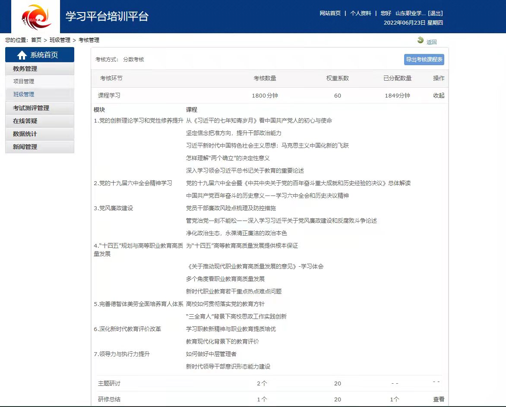Image resolution: width=506 pixels, height=407 pixels.
Task: Open the 在线答疑 sidebar menu
Action: (25, 121)
